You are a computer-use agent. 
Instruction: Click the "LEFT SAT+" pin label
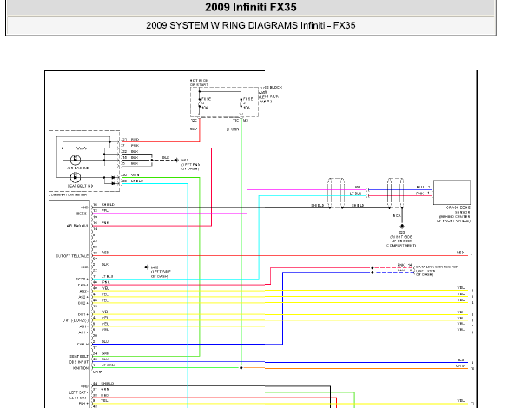click(x=79, y=392)
